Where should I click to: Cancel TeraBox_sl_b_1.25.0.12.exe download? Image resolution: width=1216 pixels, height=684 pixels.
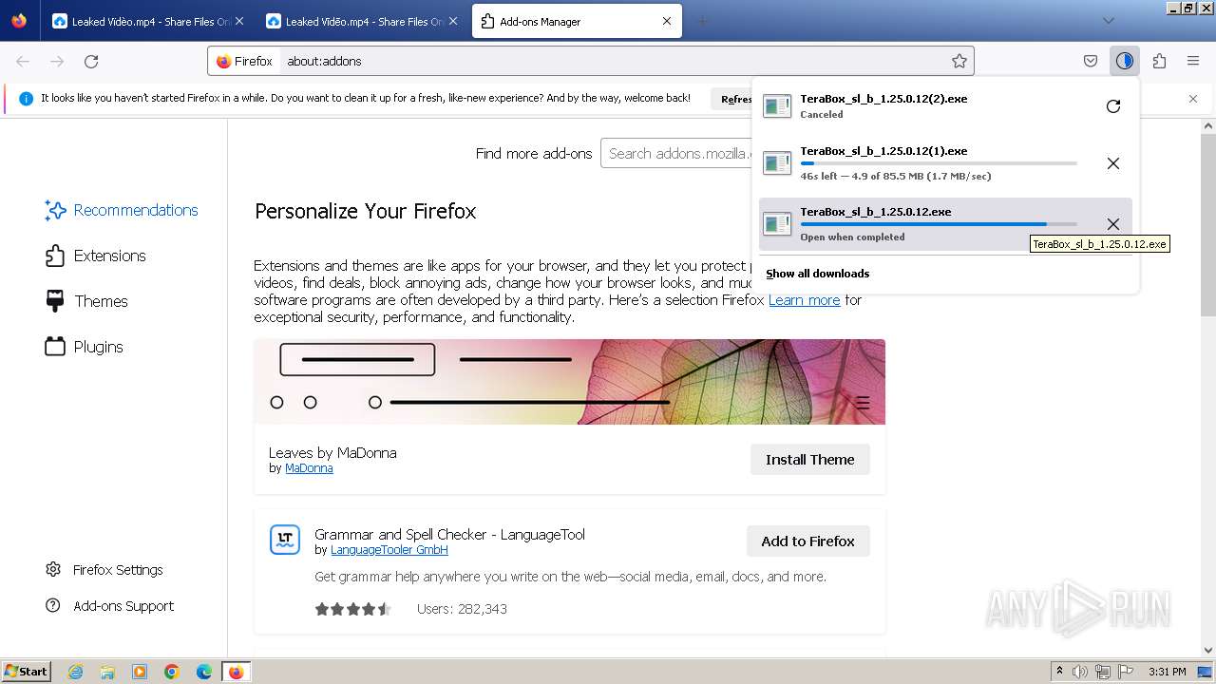pyautogui.click(x=1113, y=224)
